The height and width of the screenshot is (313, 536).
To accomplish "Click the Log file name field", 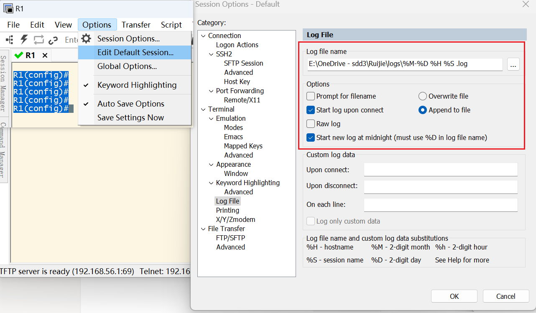I will click(x=404, y=64).
